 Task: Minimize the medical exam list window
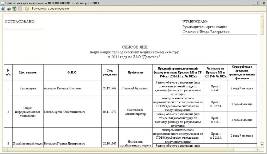254,3
